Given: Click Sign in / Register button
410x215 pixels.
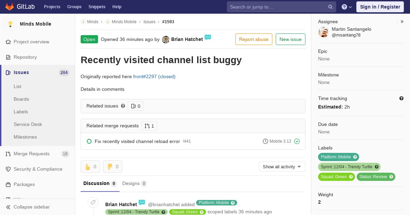Looking at the screenshot, I should [x=380, y=7].
